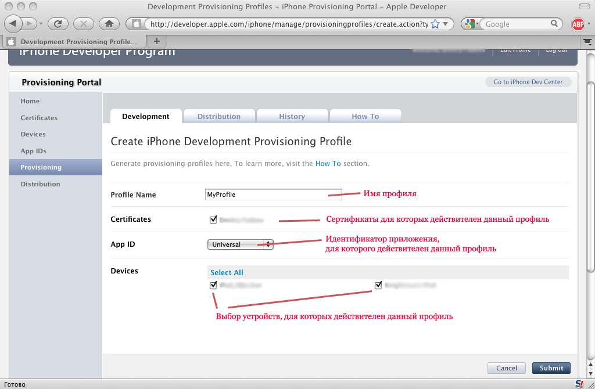The width and height of the screenshot is (595, 389).
Task: Open the App ID Universal dropdown
Action: [x=240, y=244]
